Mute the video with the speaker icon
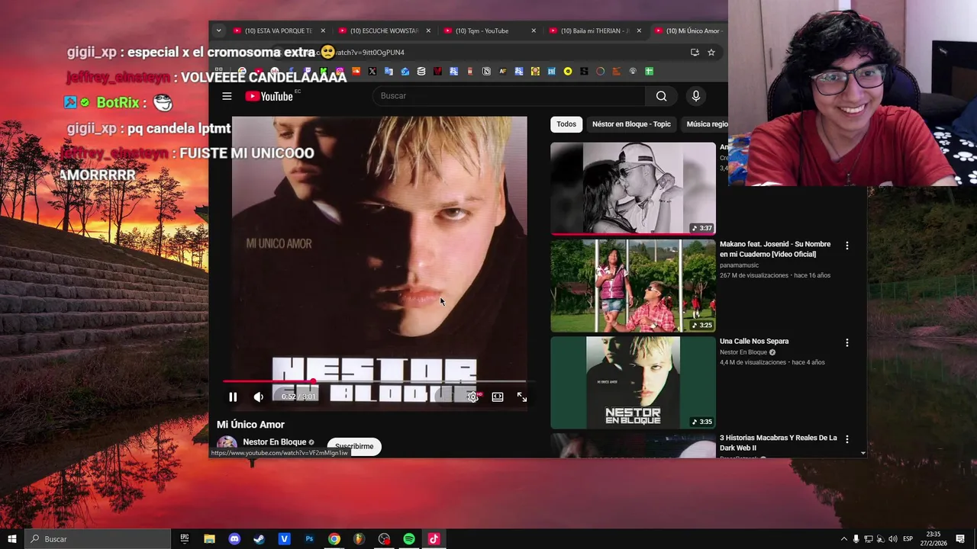Image resolution: width=977 pixels, height=549 pixels. pos(259,396)
